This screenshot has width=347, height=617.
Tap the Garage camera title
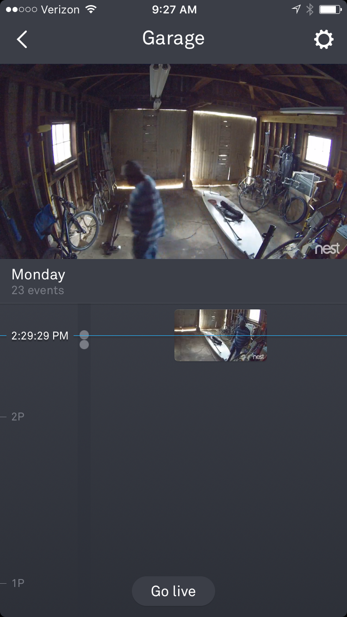(173, 38)
